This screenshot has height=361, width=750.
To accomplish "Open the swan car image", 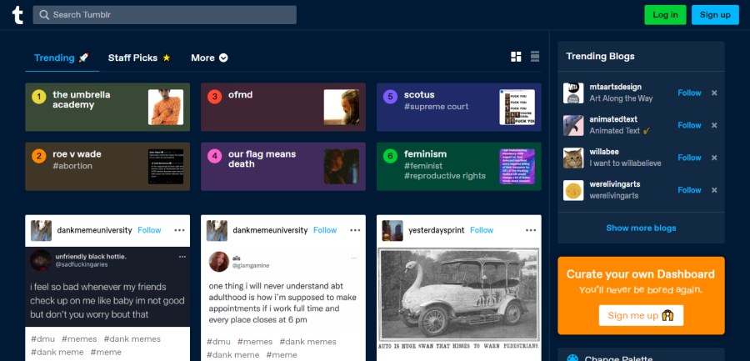I will 458,298.
